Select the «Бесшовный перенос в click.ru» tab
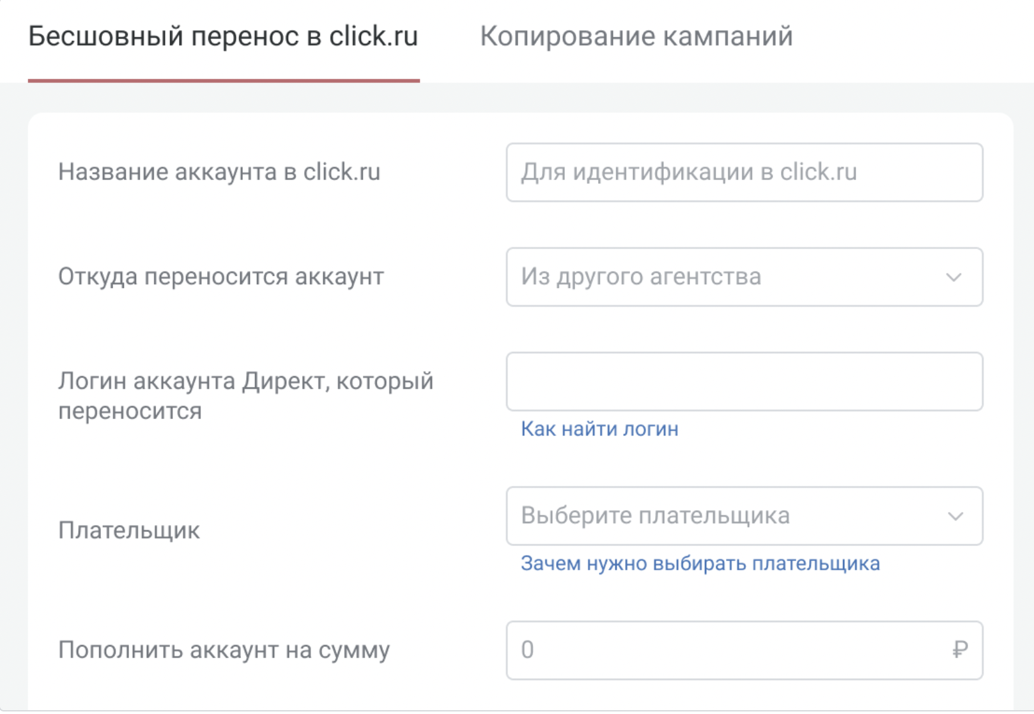Viewport: 1034px width, 714px height. pyautogui.click(x=224, y=36)
